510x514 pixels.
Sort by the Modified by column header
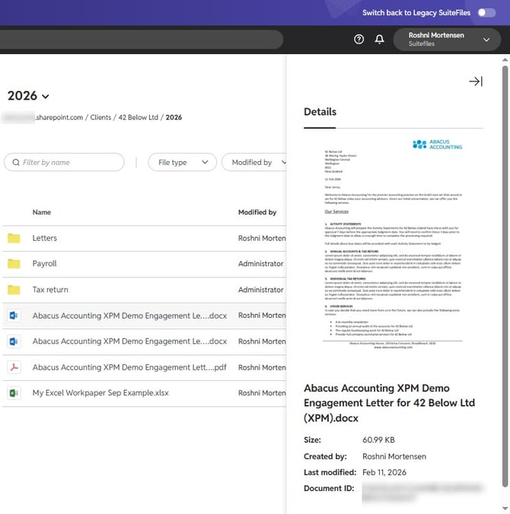(x=257, y=212)
